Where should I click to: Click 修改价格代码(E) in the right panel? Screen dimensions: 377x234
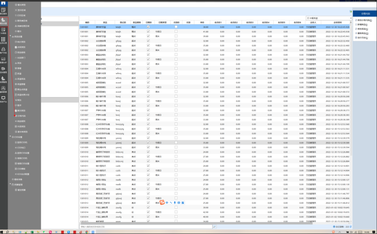point(365,20)
